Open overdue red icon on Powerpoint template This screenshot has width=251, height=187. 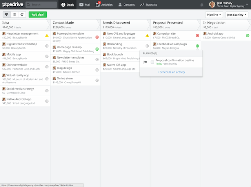pyautogui.click(x=97, y=37)
